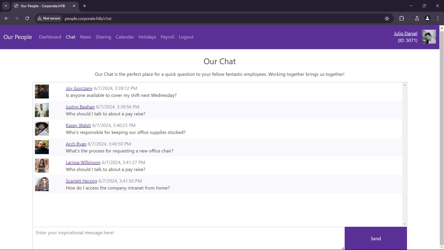Open Joy Gorczany's profile link
The image size is (444, 250).
click(79, 88)
